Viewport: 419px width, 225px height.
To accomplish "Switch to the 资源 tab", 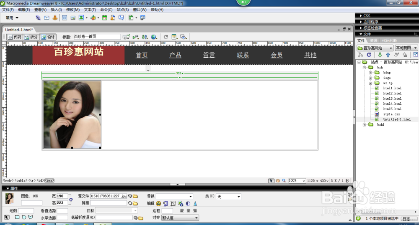I will point(374,40).
